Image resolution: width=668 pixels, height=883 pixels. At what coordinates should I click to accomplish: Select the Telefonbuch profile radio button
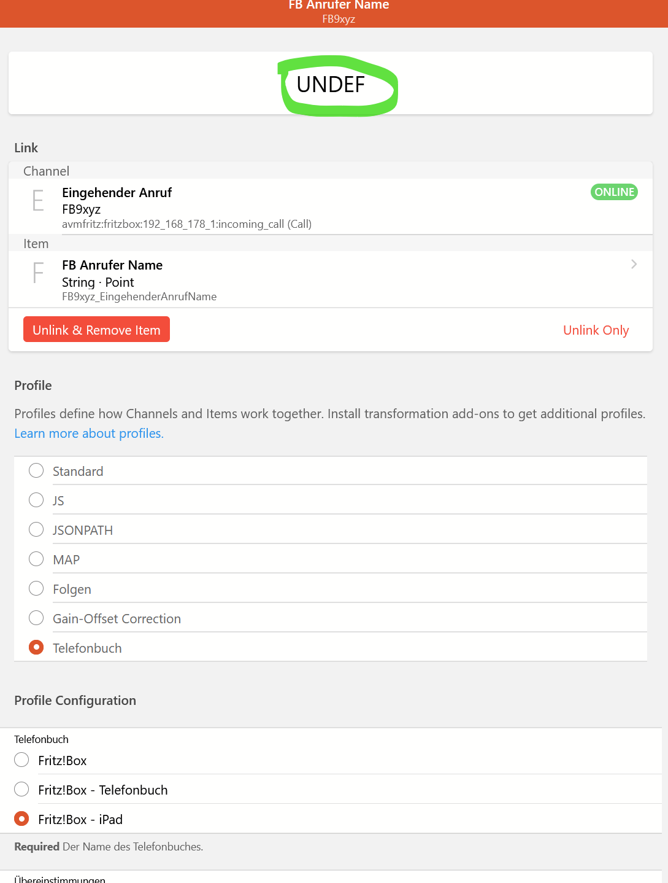coord(36,648)
